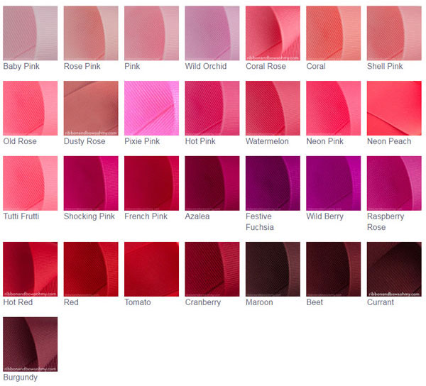The width and height of the screenshot is (426, 386).
Task: Click the Burgundy ribbon swatch
Action: [31, 344]
